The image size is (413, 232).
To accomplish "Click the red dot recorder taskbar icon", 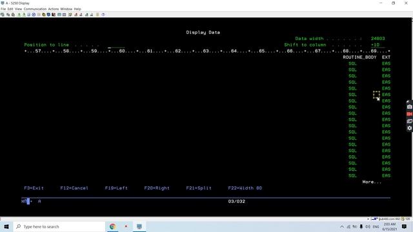I will 126,226.
